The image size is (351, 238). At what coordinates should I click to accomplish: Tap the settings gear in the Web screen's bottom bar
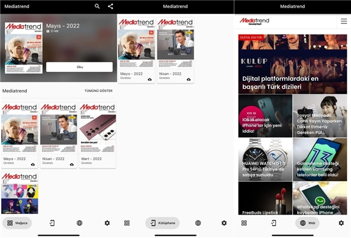pyautogui.click(x=341, y=223)
